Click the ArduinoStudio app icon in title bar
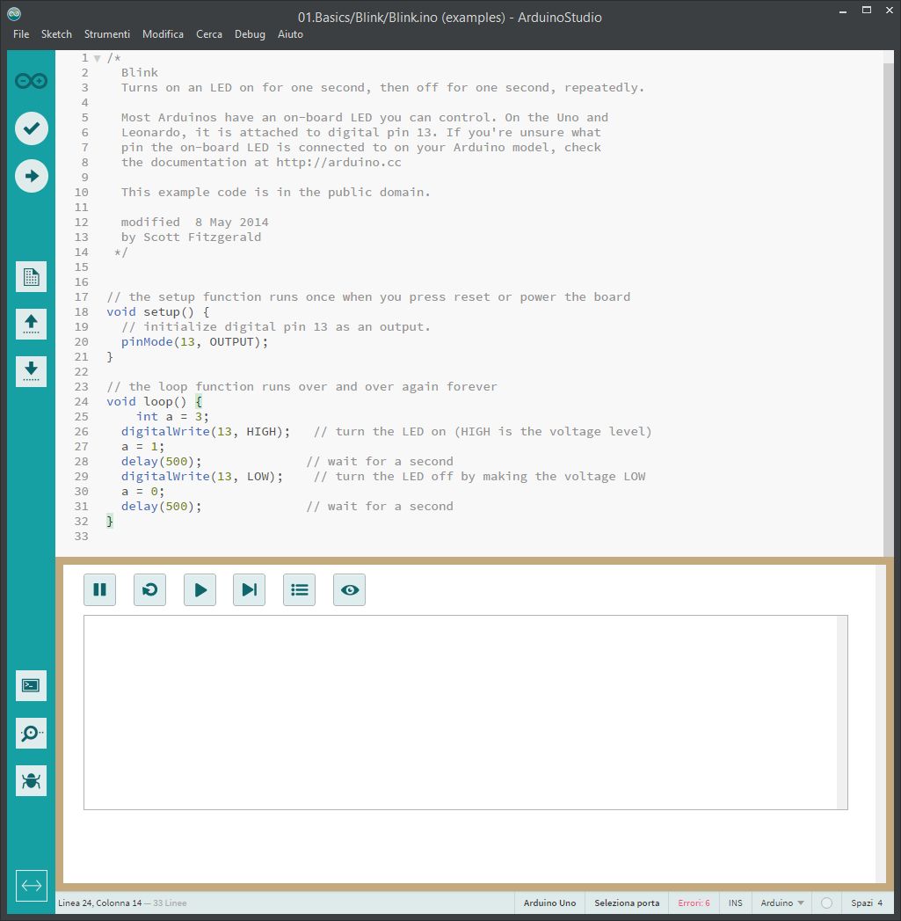 (x=14, y=13)
